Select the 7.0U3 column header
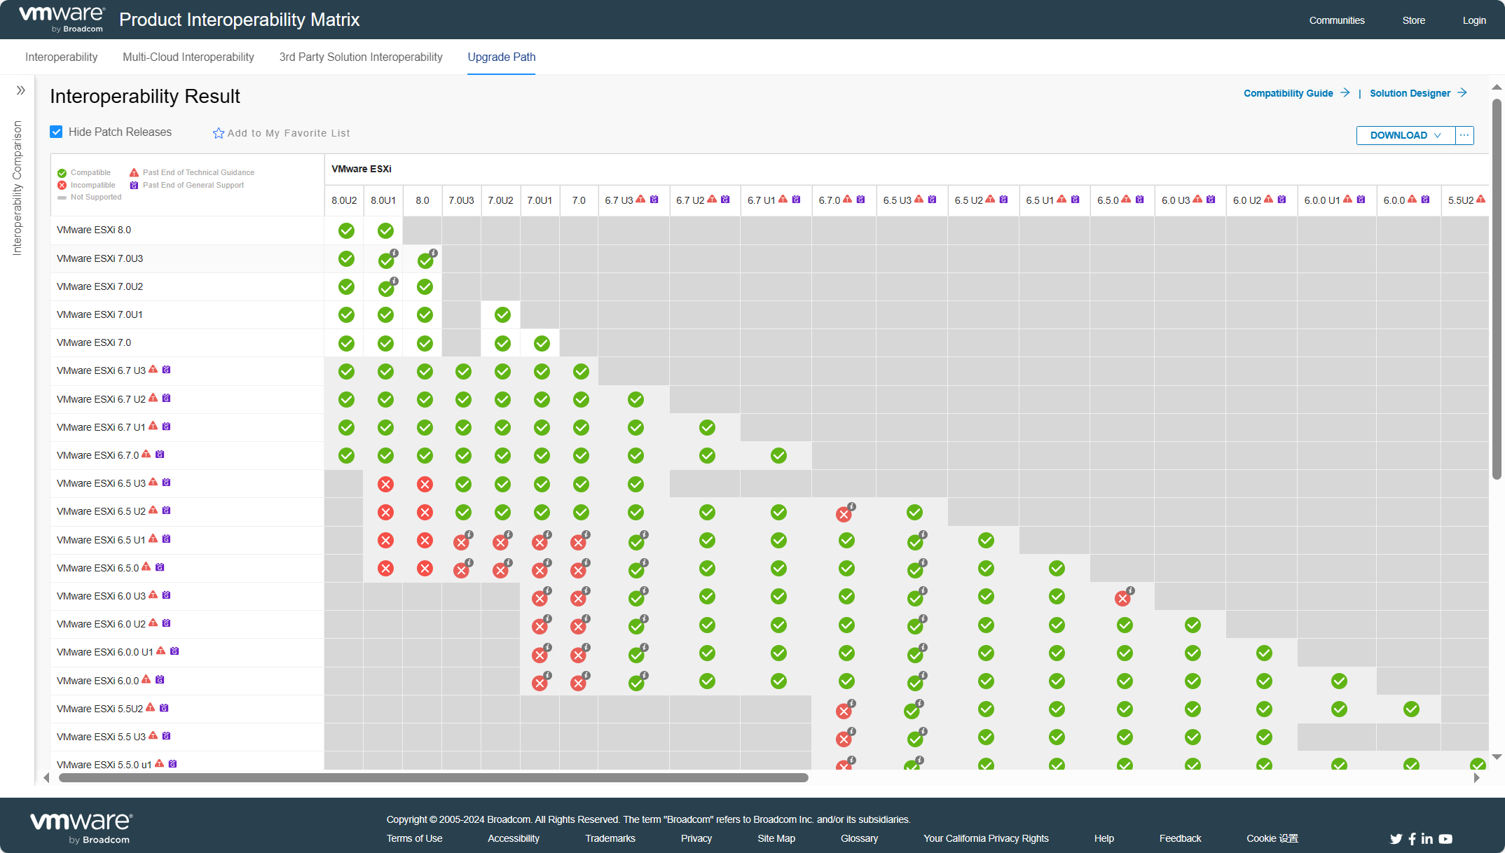Viewport: 1505px width, 853px height. 461,200
